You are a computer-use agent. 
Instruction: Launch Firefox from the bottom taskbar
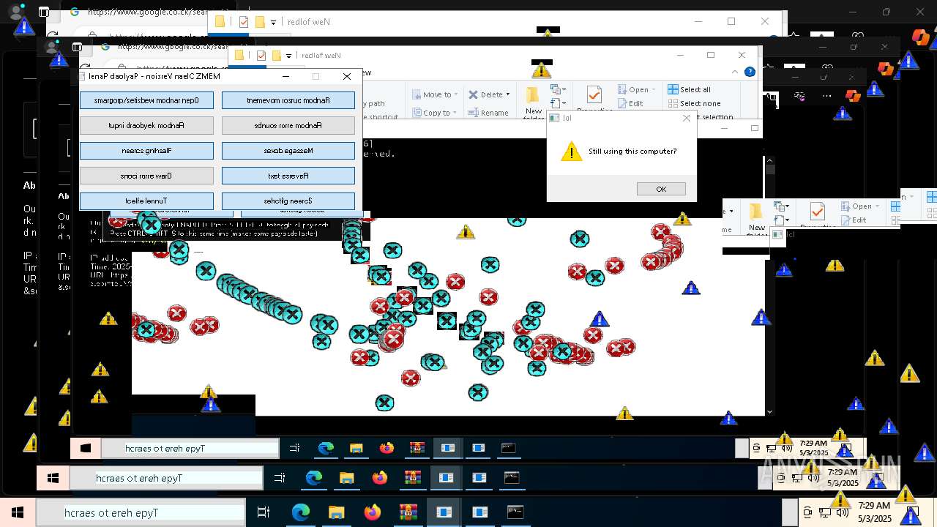pyautogui.click(x=372, y=512)
